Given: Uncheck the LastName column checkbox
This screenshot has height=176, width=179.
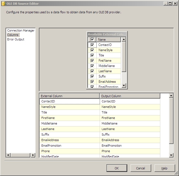Looking at the screenshot, I should [92, 71].
